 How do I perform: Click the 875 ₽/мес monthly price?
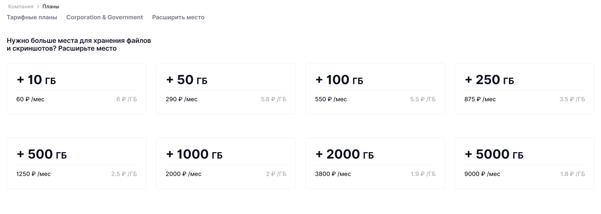(x=480, y=99)
